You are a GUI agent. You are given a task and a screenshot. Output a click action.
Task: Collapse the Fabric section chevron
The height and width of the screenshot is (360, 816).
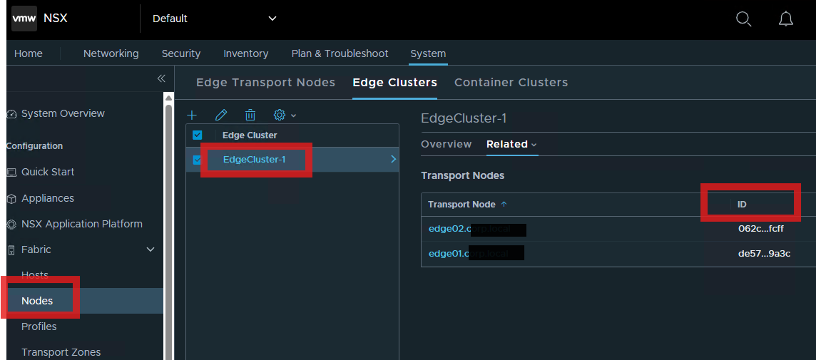click(151, 250)
